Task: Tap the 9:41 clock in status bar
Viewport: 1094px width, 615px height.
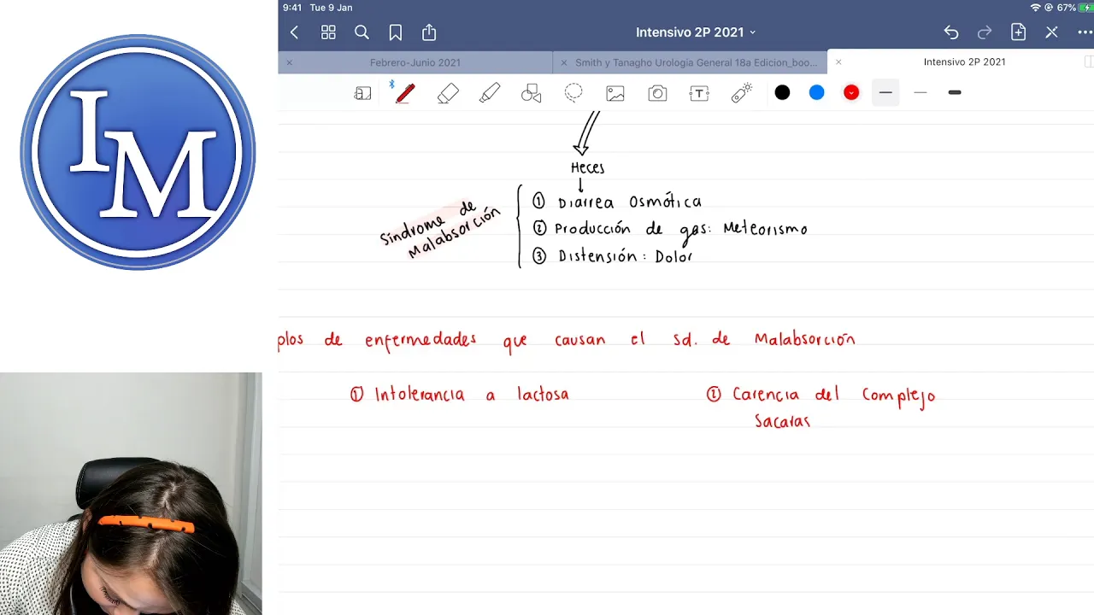Action: click(x=292, y=8)
